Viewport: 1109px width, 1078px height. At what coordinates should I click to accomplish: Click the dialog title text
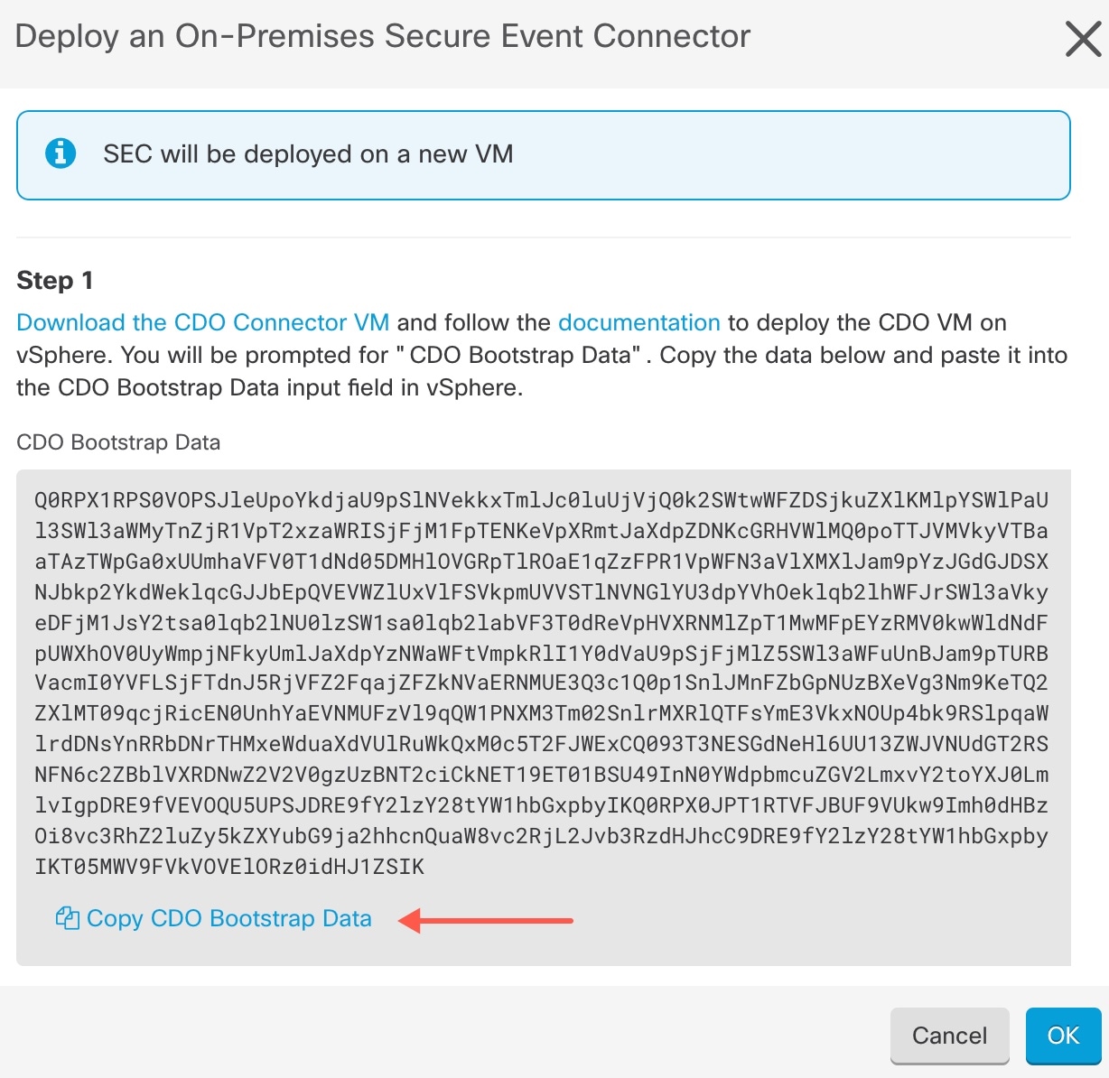point(382,36)
